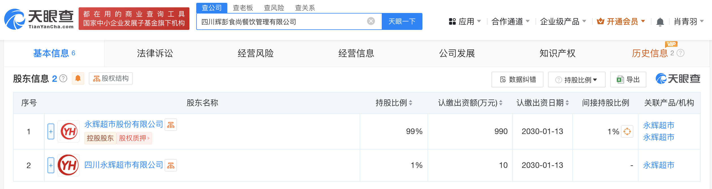Open second 永辉超市 related product link in row 1
This screenshot has height=189, width=712.
pos(659,137)
